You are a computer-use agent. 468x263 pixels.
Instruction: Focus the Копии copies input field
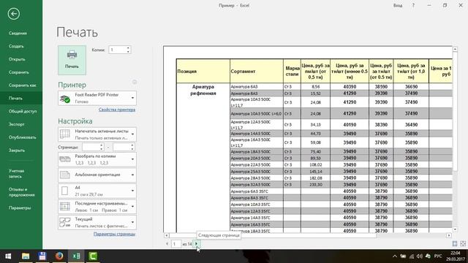point(117,50)
